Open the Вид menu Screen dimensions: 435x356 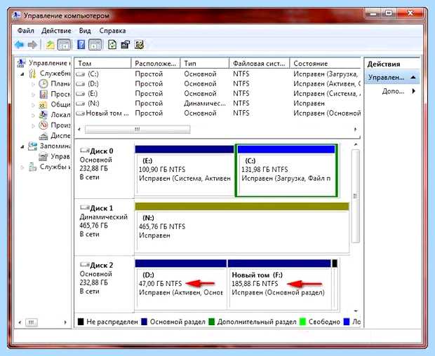pos(85,30)
